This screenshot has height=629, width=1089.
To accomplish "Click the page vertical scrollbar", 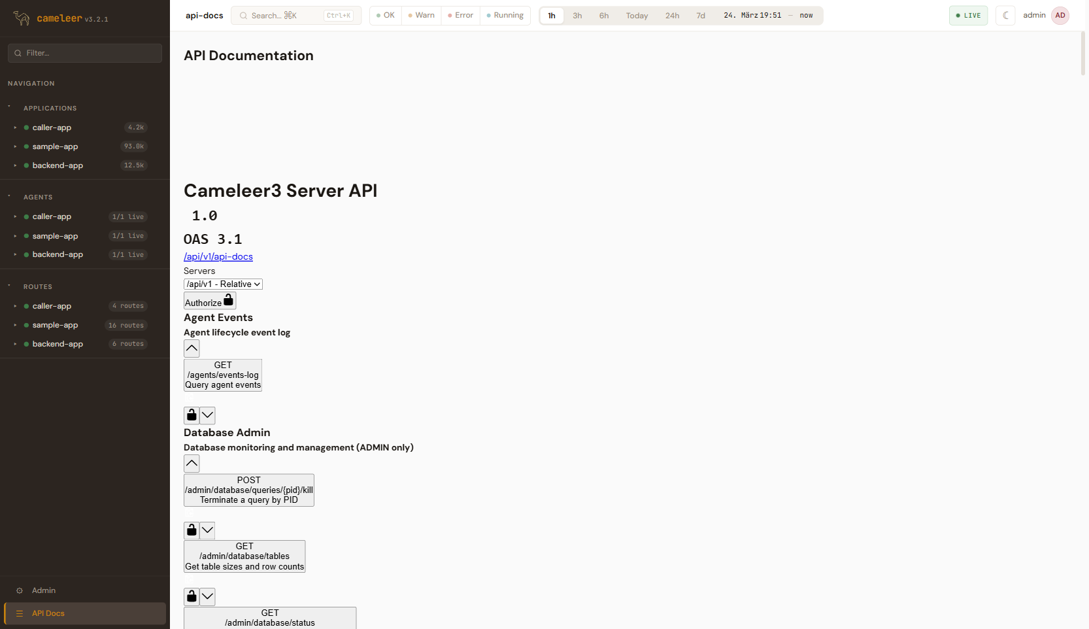I will pos(1082,52).
